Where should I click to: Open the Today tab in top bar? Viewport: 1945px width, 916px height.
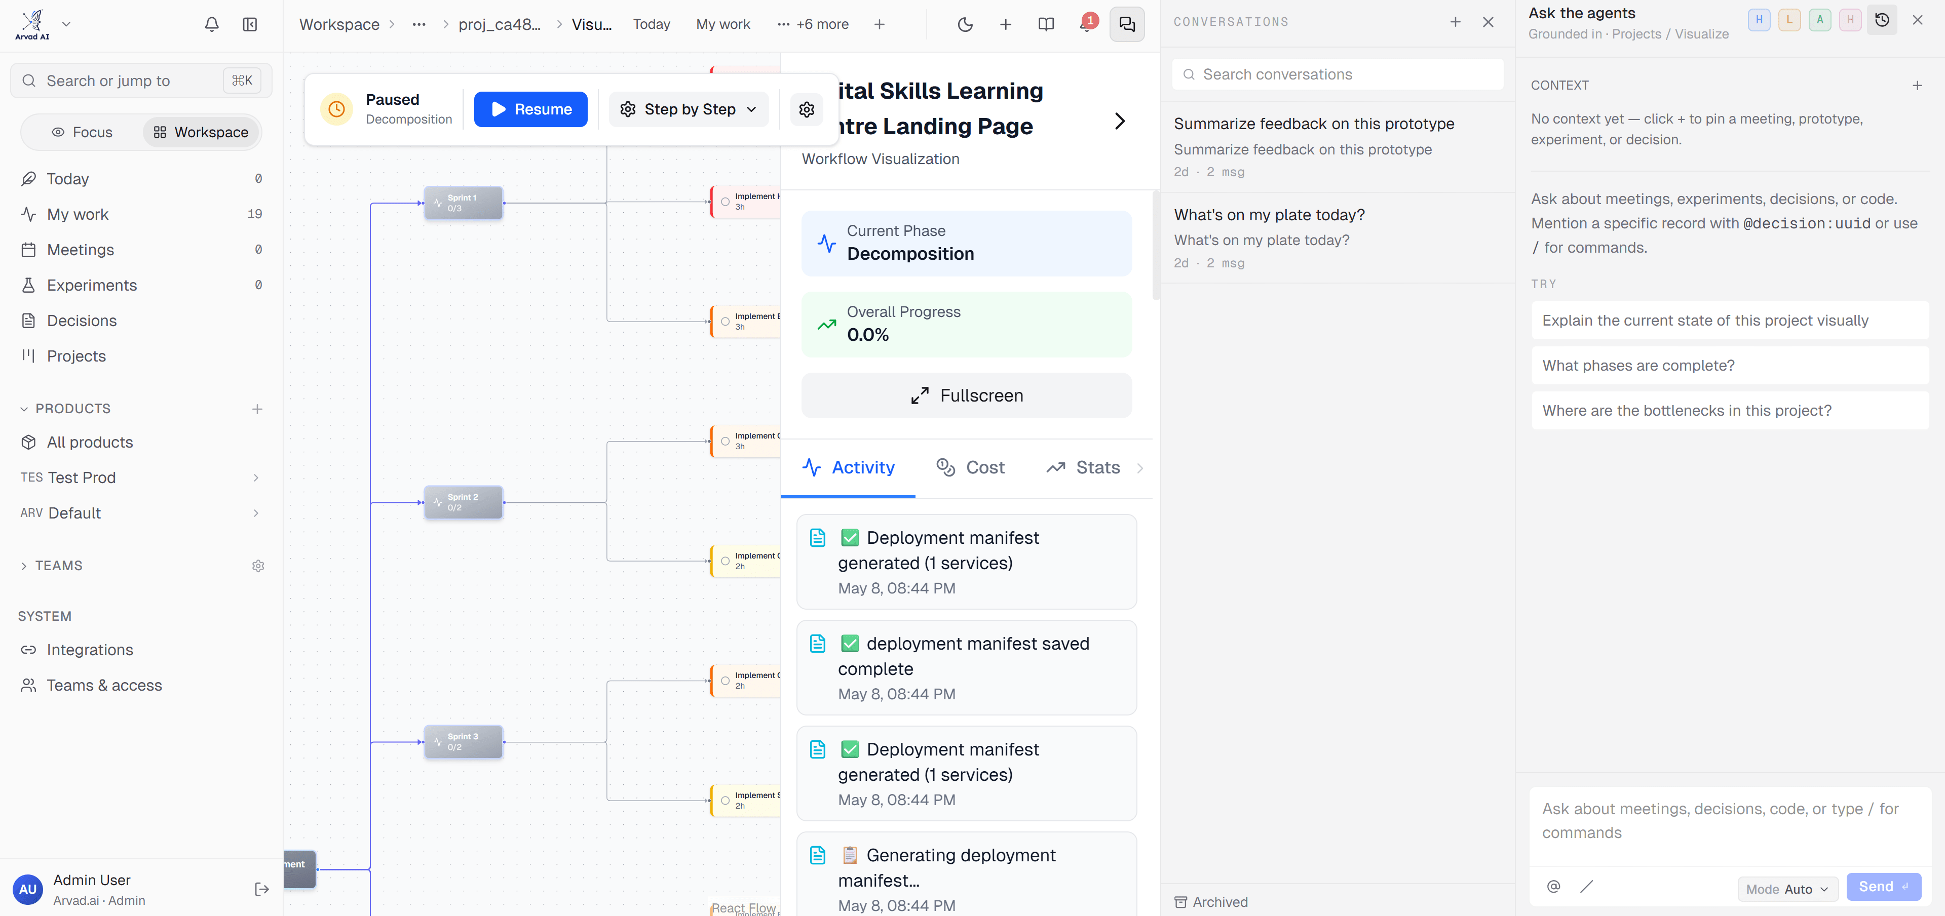(x=651, y=24)
